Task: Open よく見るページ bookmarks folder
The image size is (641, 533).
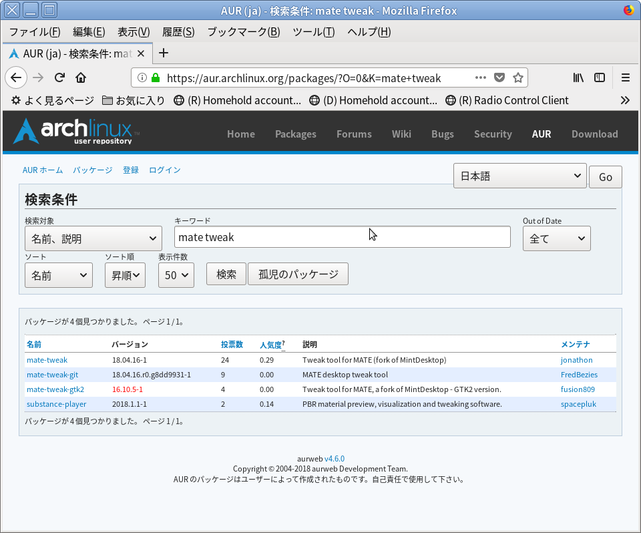Action: click(x=52, y=100)
